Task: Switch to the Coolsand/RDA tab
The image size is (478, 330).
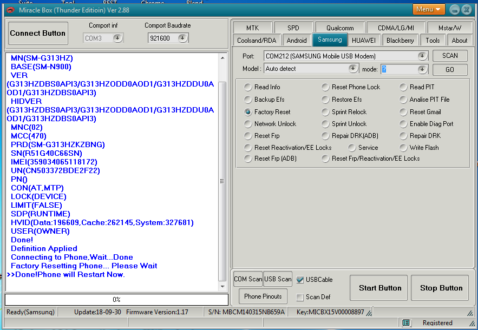Action: (257, 40)
